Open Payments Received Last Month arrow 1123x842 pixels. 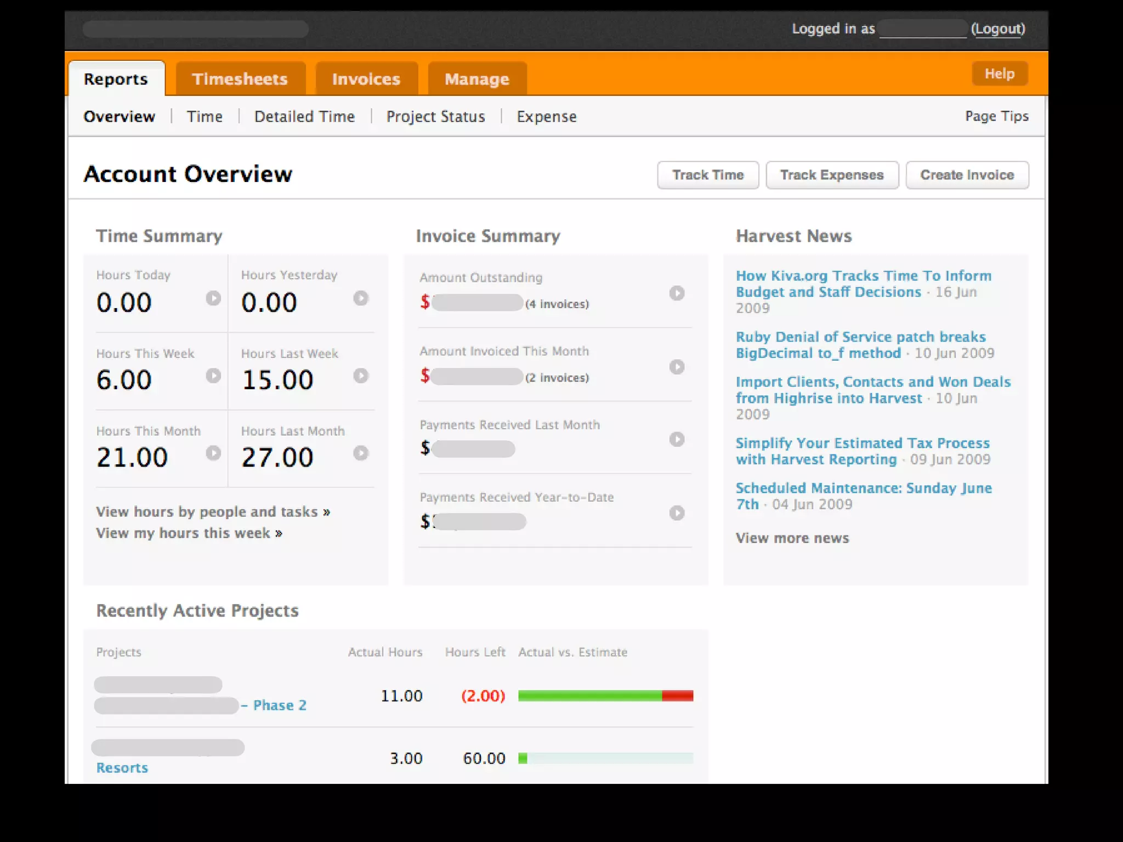pos(677,440)
